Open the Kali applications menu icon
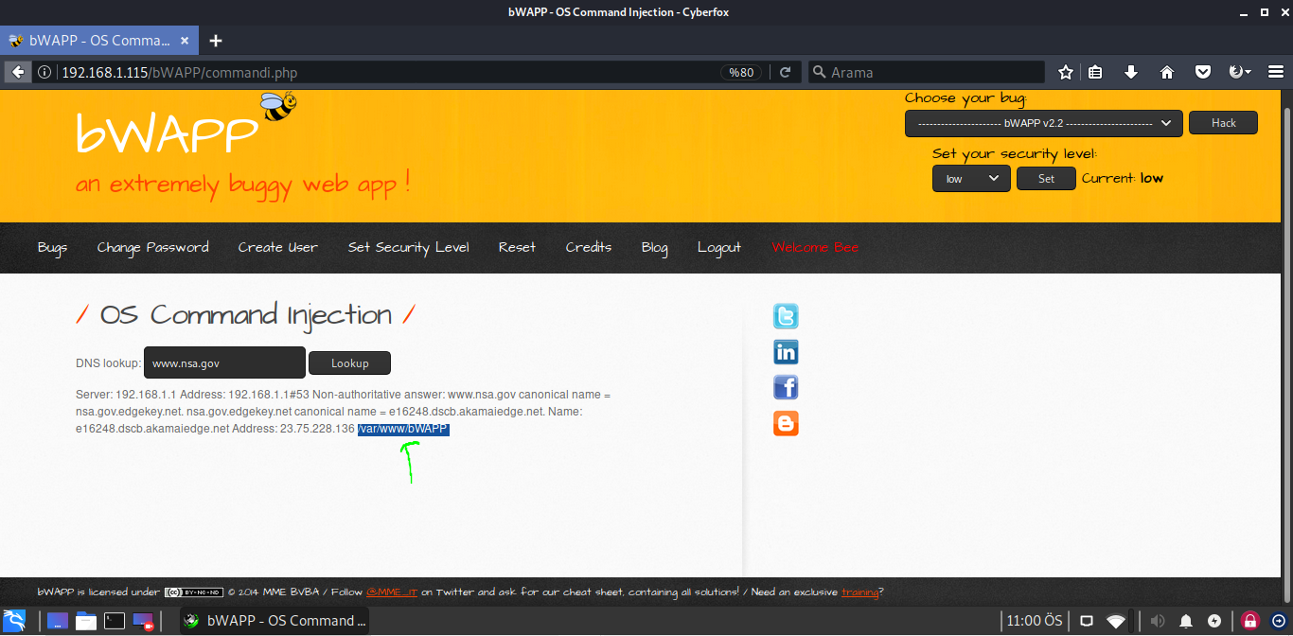This screenshot has width=1293, height=636. coord(14,621)
